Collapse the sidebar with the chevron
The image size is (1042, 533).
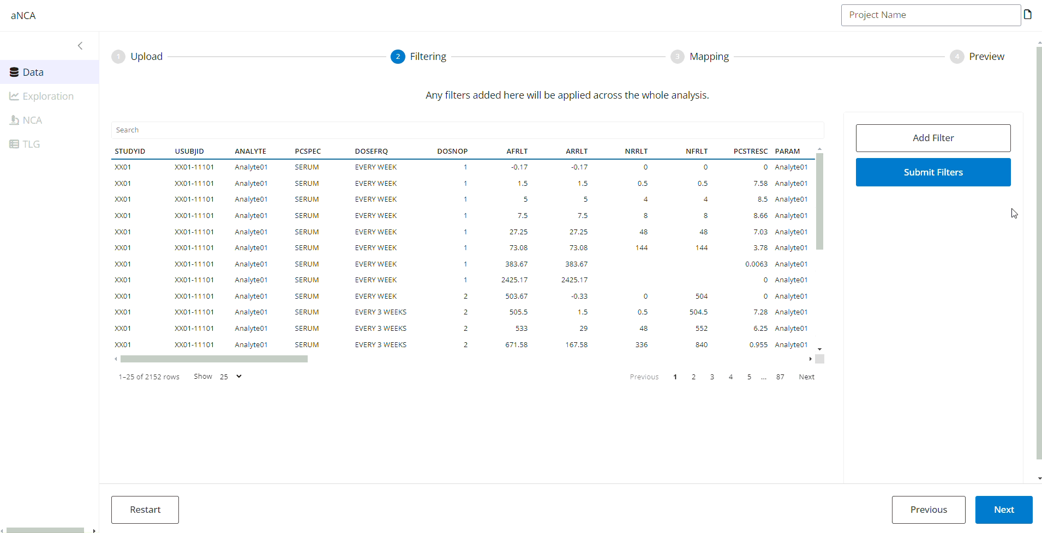coord(80,46)
